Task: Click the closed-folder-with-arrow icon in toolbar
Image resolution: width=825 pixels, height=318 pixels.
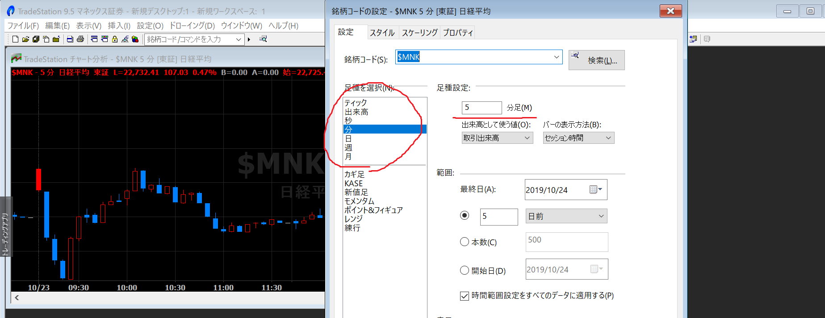Action: 56,39
